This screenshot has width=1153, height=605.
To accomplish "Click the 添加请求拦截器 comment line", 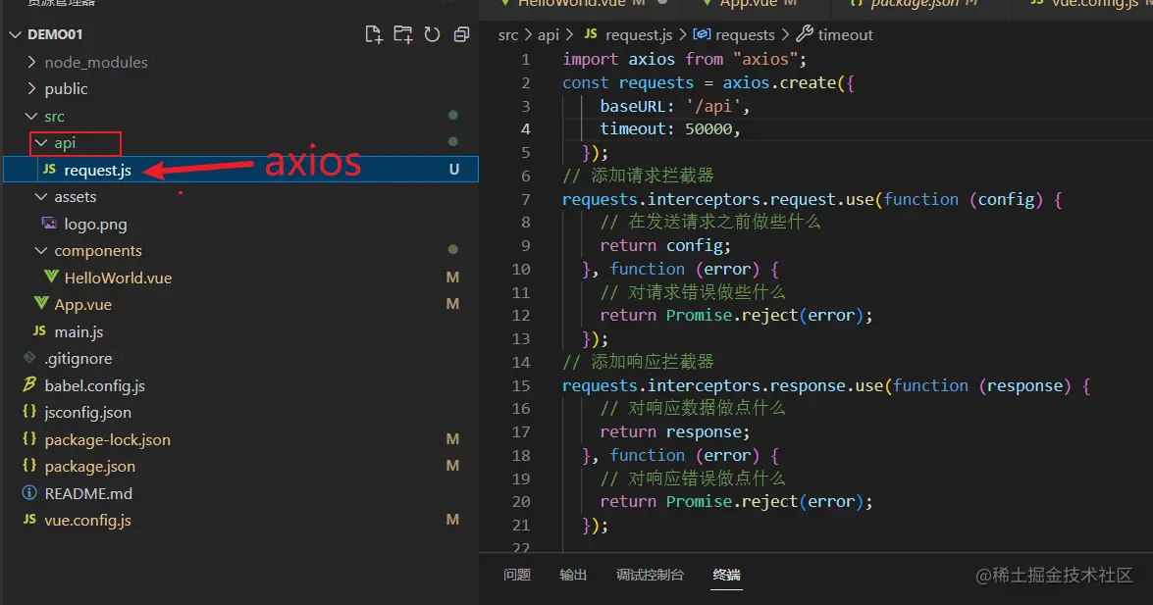I will click(638, 175).
